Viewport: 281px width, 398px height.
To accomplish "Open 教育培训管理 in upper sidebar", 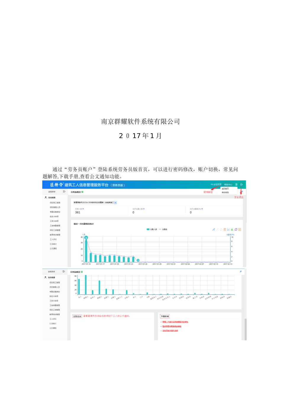I will [55, 235].
